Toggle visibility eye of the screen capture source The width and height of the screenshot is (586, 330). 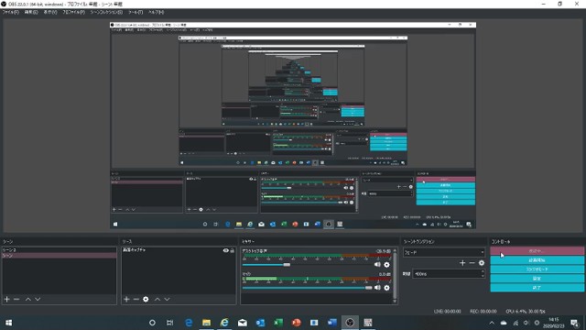tap(226, 250)
